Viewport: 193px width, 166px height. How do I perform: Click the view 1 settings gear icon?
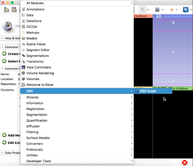pyautogui.click(x=163, y=16)
